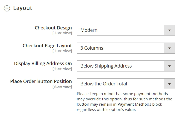This screenshot has width=180, height=118.
Task: Click the Modern value text in Checkout Design
Action: point(89,30)
